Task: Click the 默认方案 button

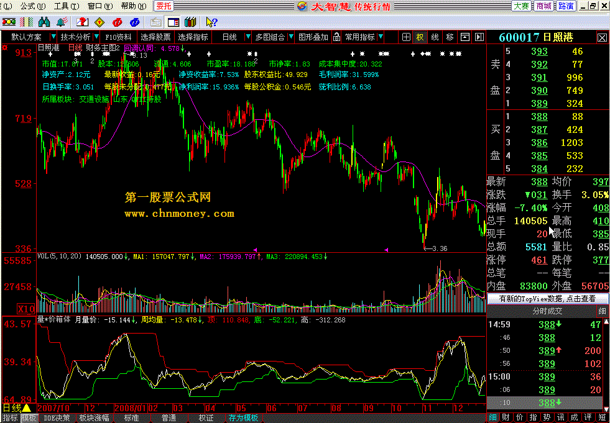Action: pos(27,37)
